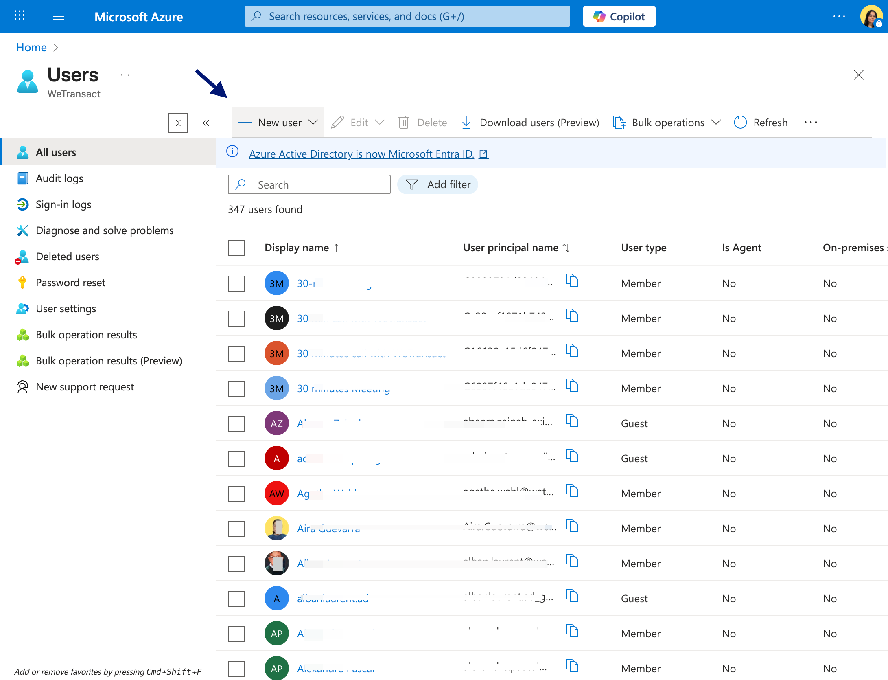Image resolution: width=888 pixels, height=680 pixels.
Task: Open the info icon in the Entra ID banner
Action: click(x=232, y=151)
